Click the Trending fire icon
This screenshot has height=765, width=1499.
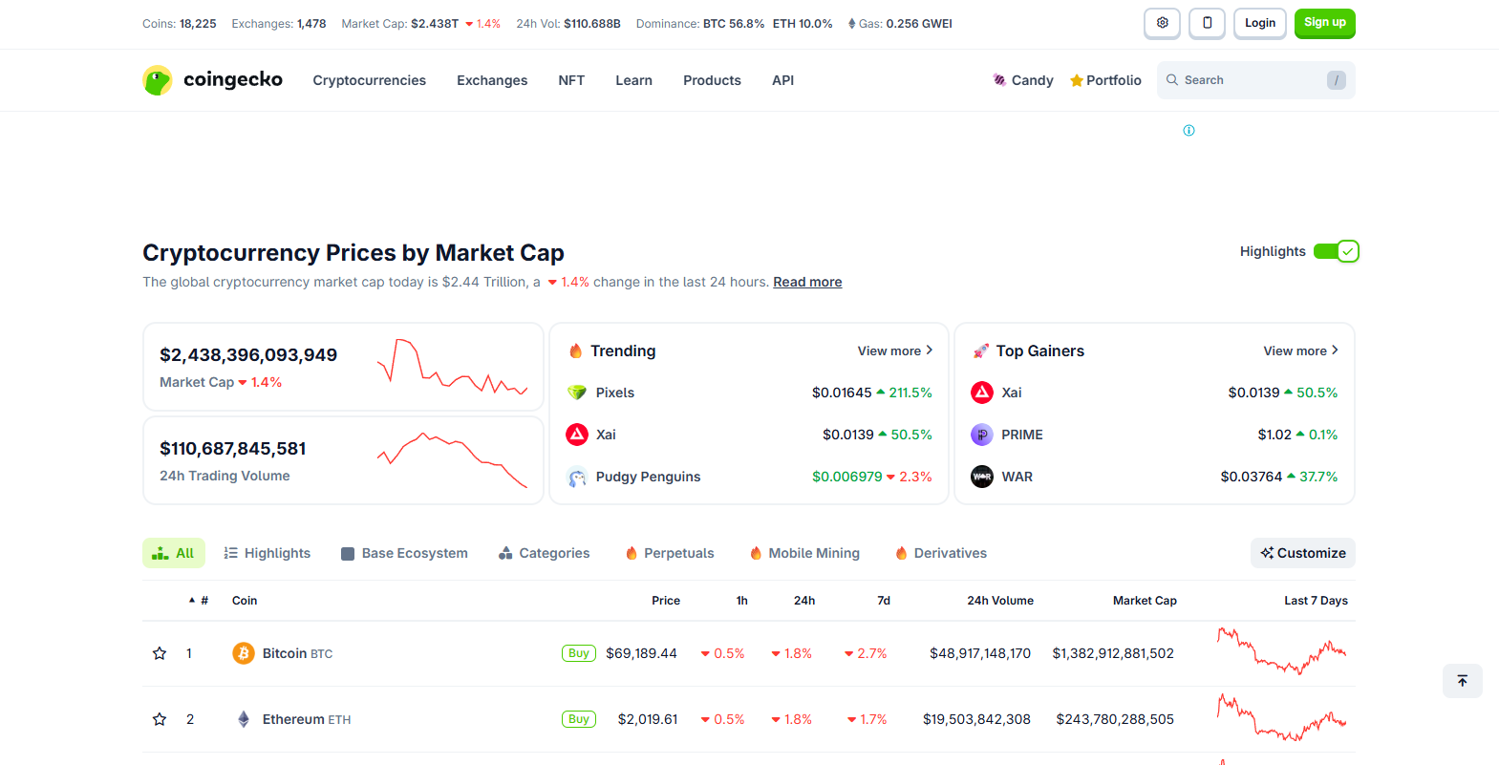pyautogui.click(x=576, y=351)
